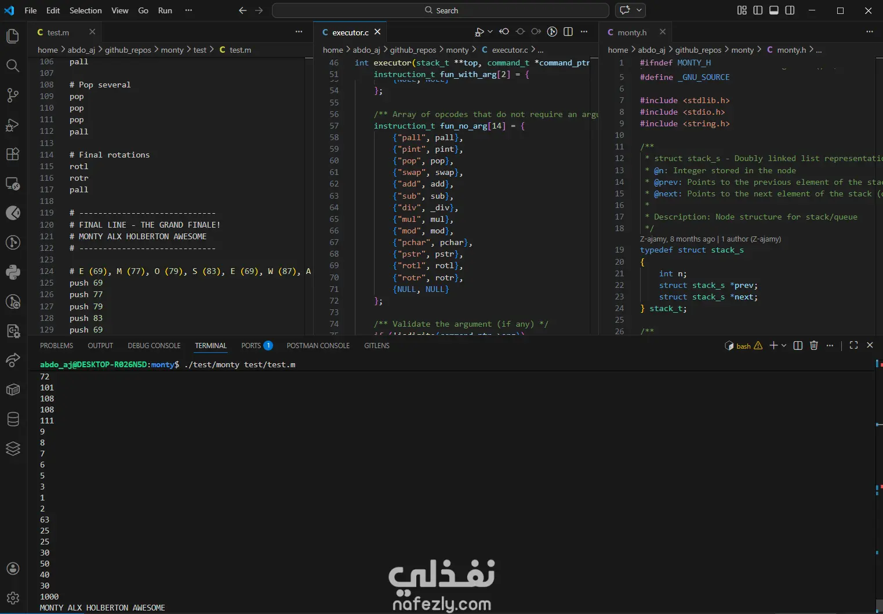
Task: Open the Selection menu
Action: (85, 10)
